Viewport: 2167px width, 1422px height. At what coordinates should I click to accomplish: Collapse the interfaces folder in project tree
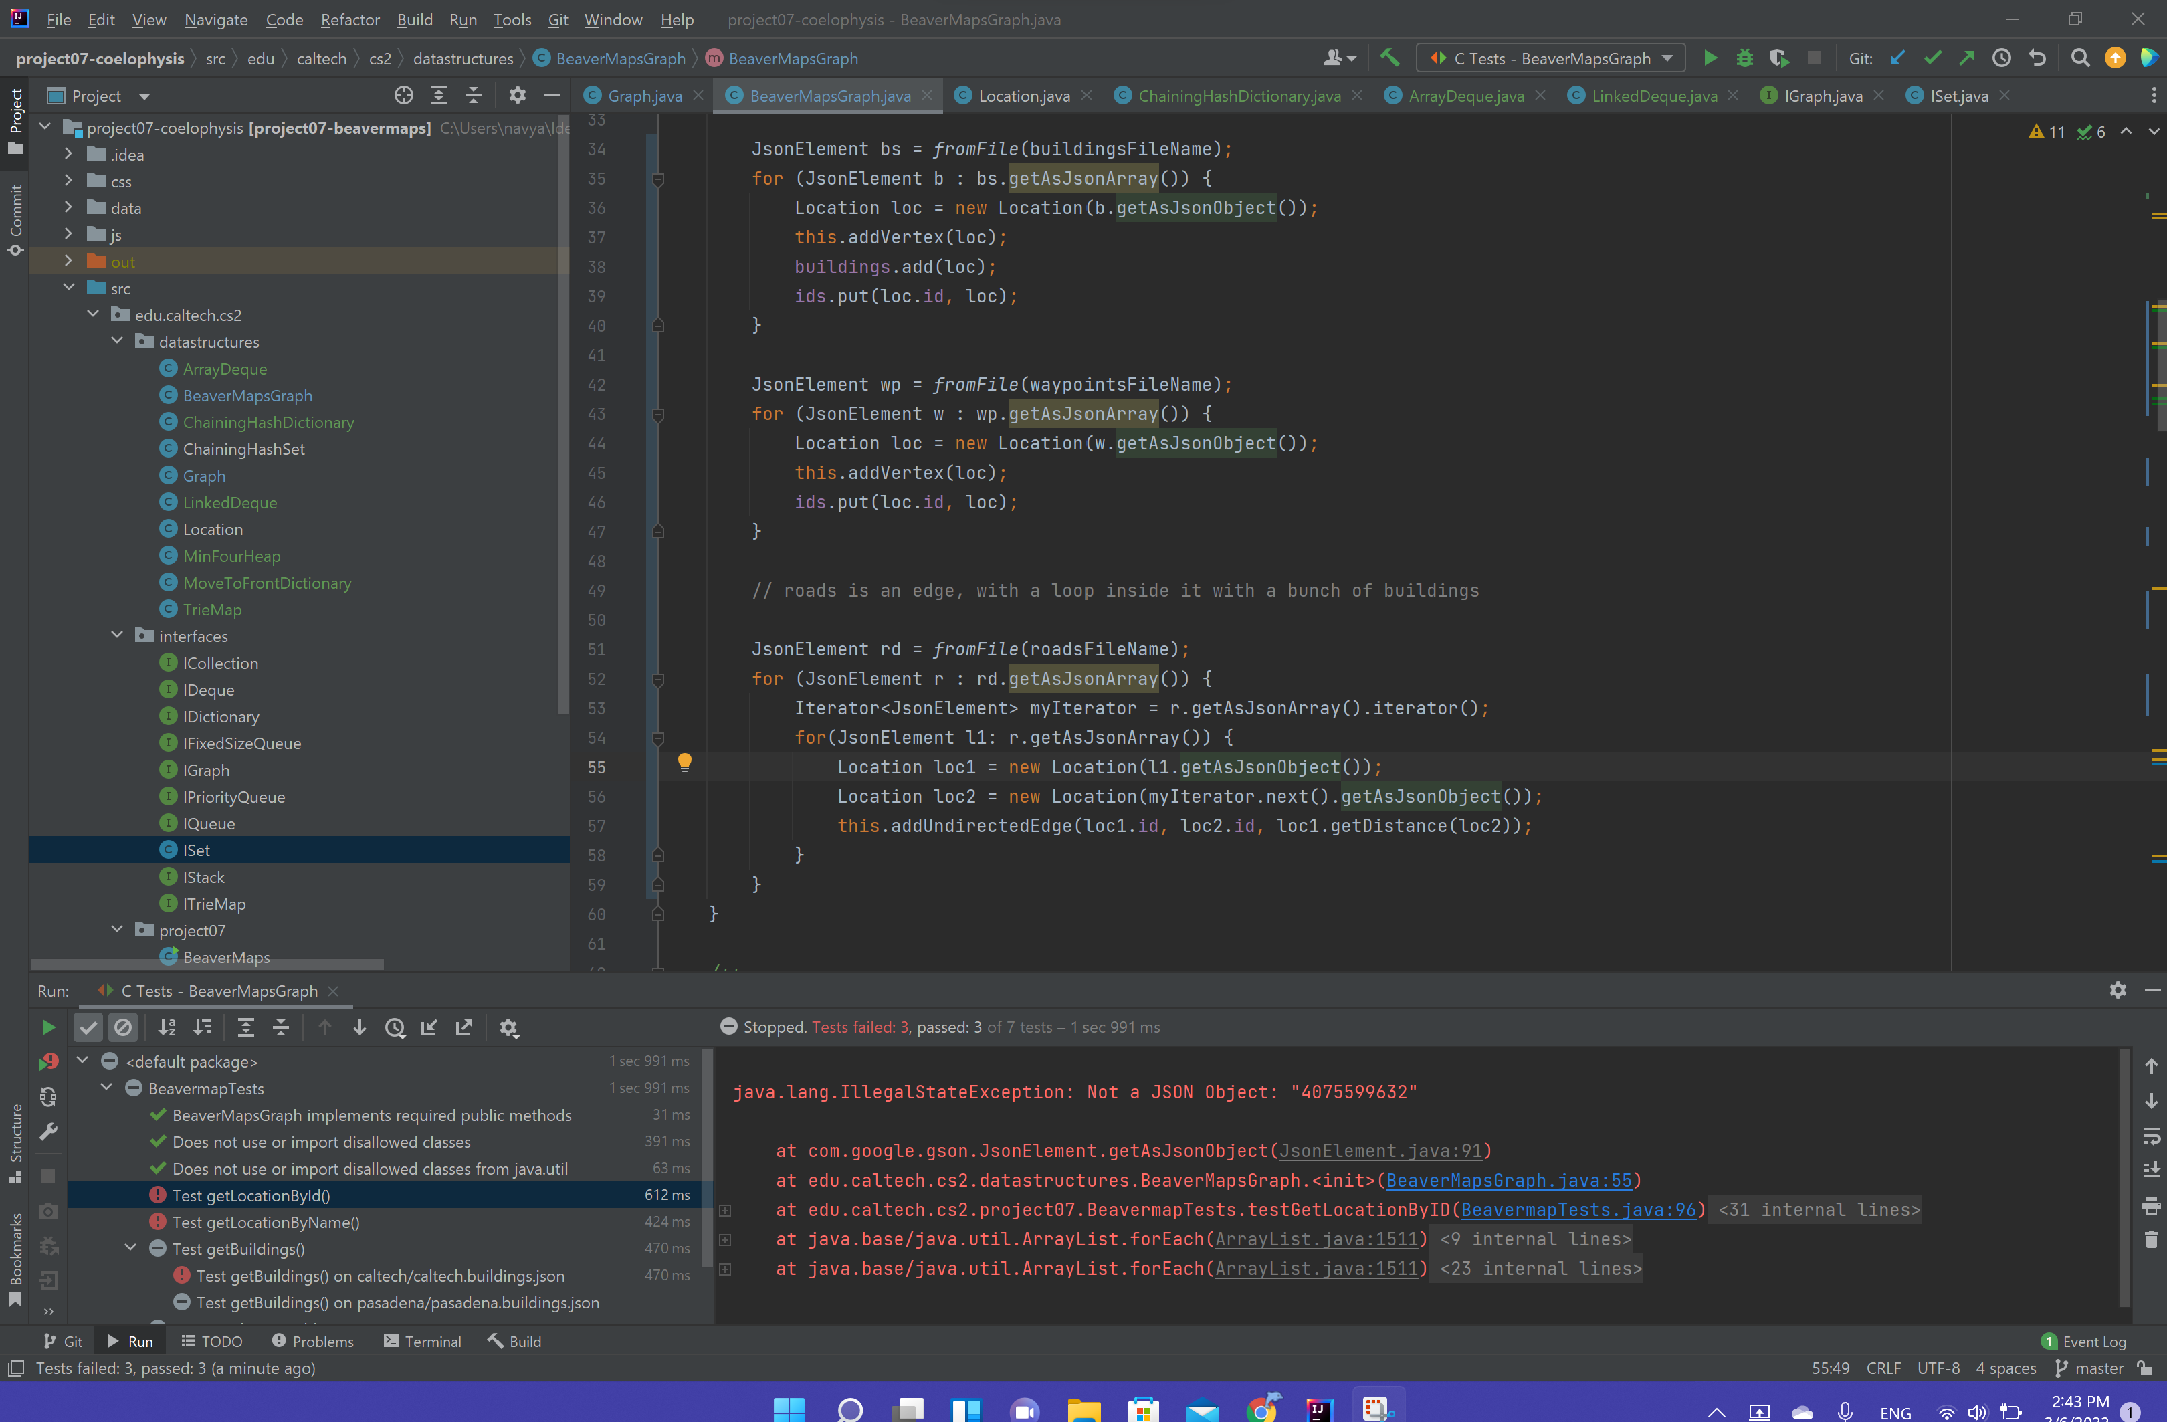[x=116, y=635]
